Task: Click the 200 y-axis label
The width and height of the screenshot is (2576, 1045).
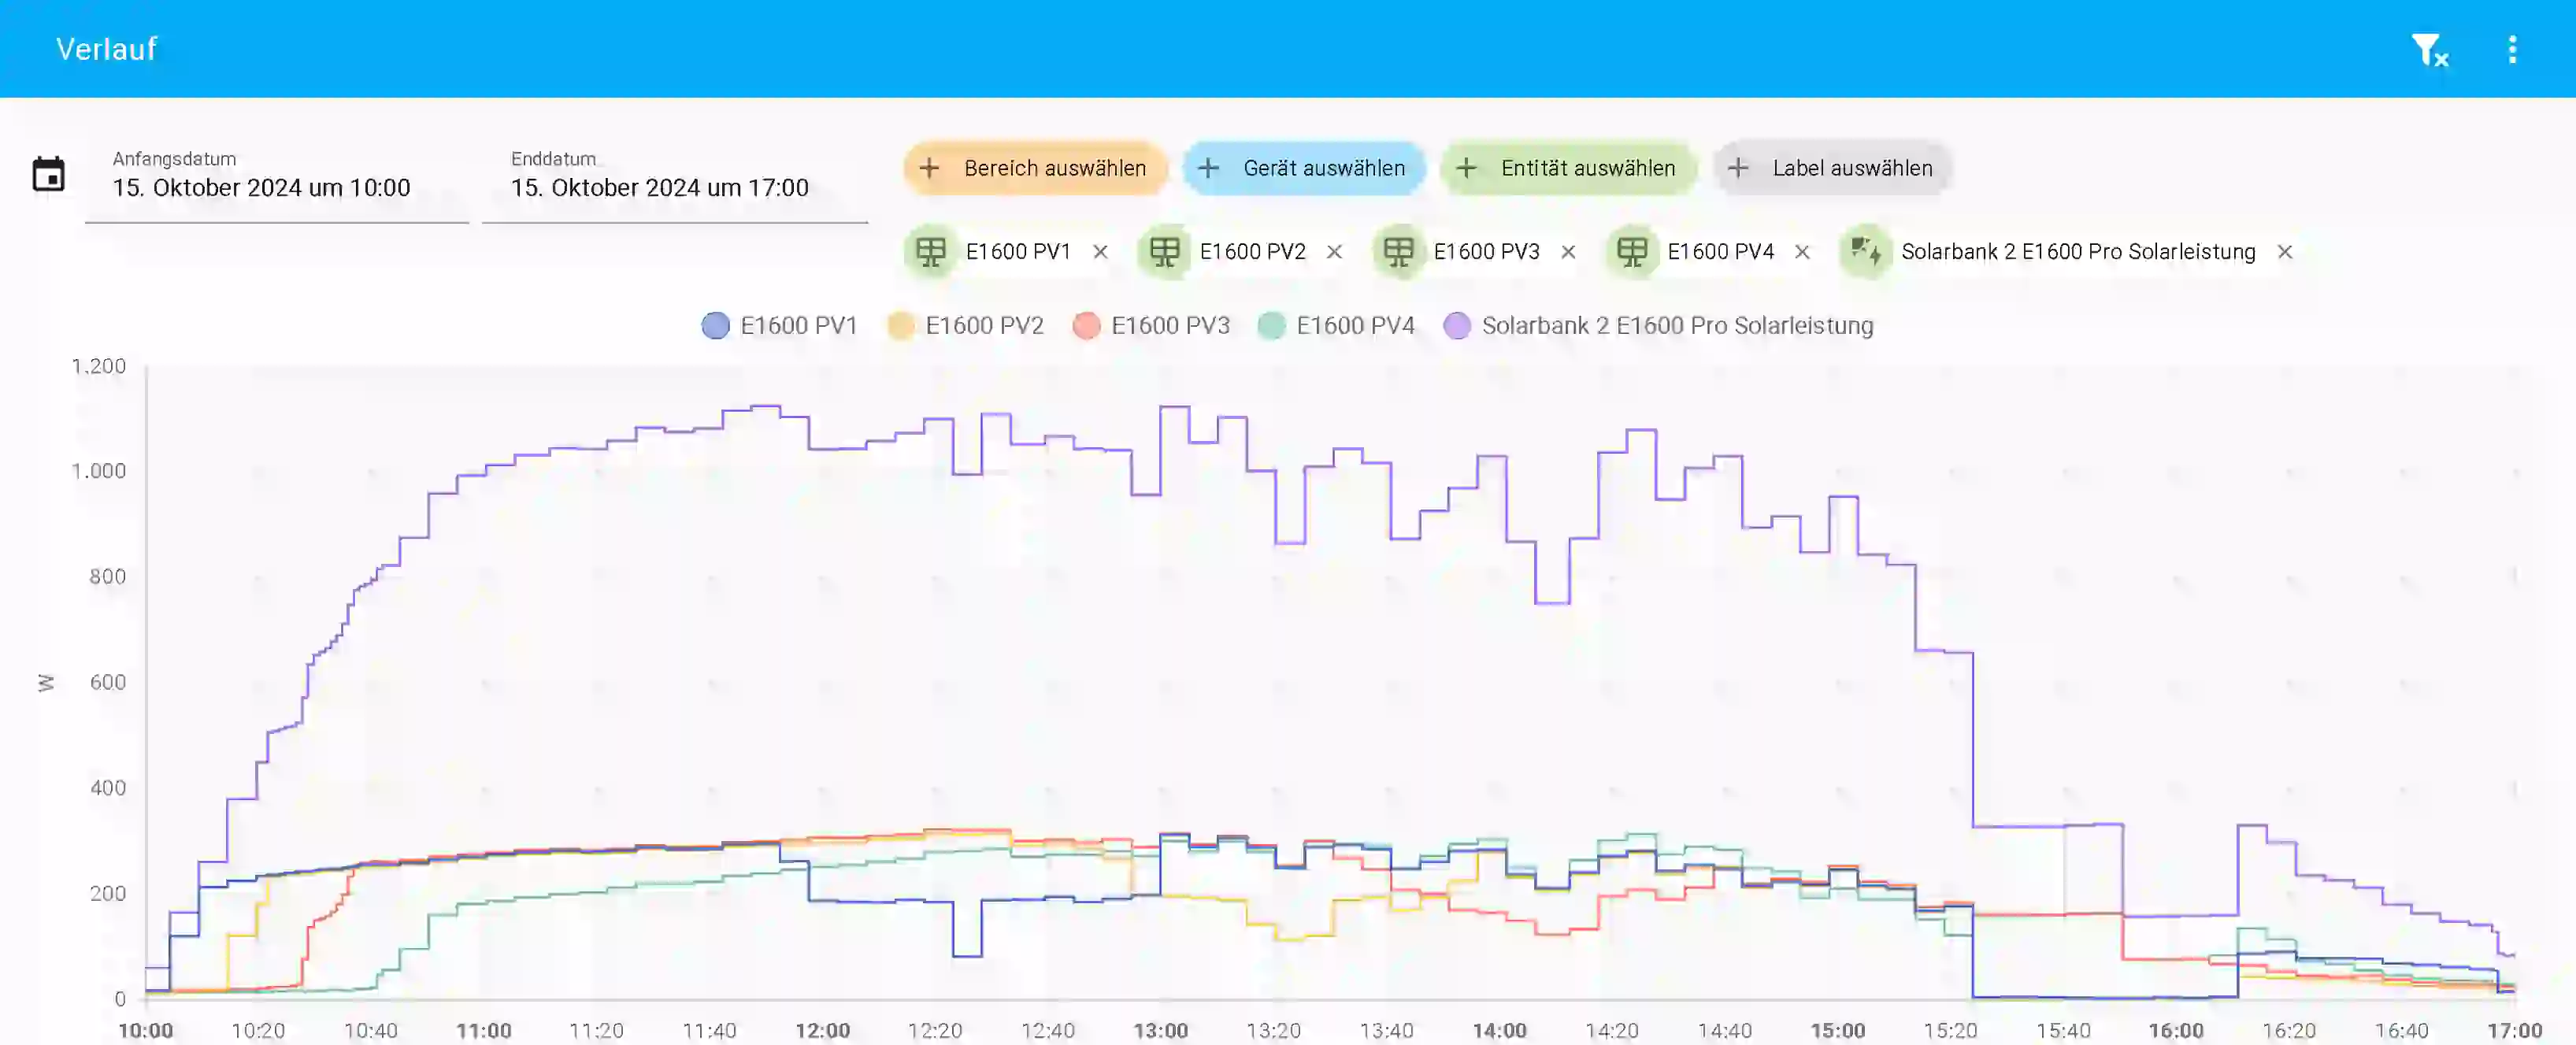Action: point(107,893)
